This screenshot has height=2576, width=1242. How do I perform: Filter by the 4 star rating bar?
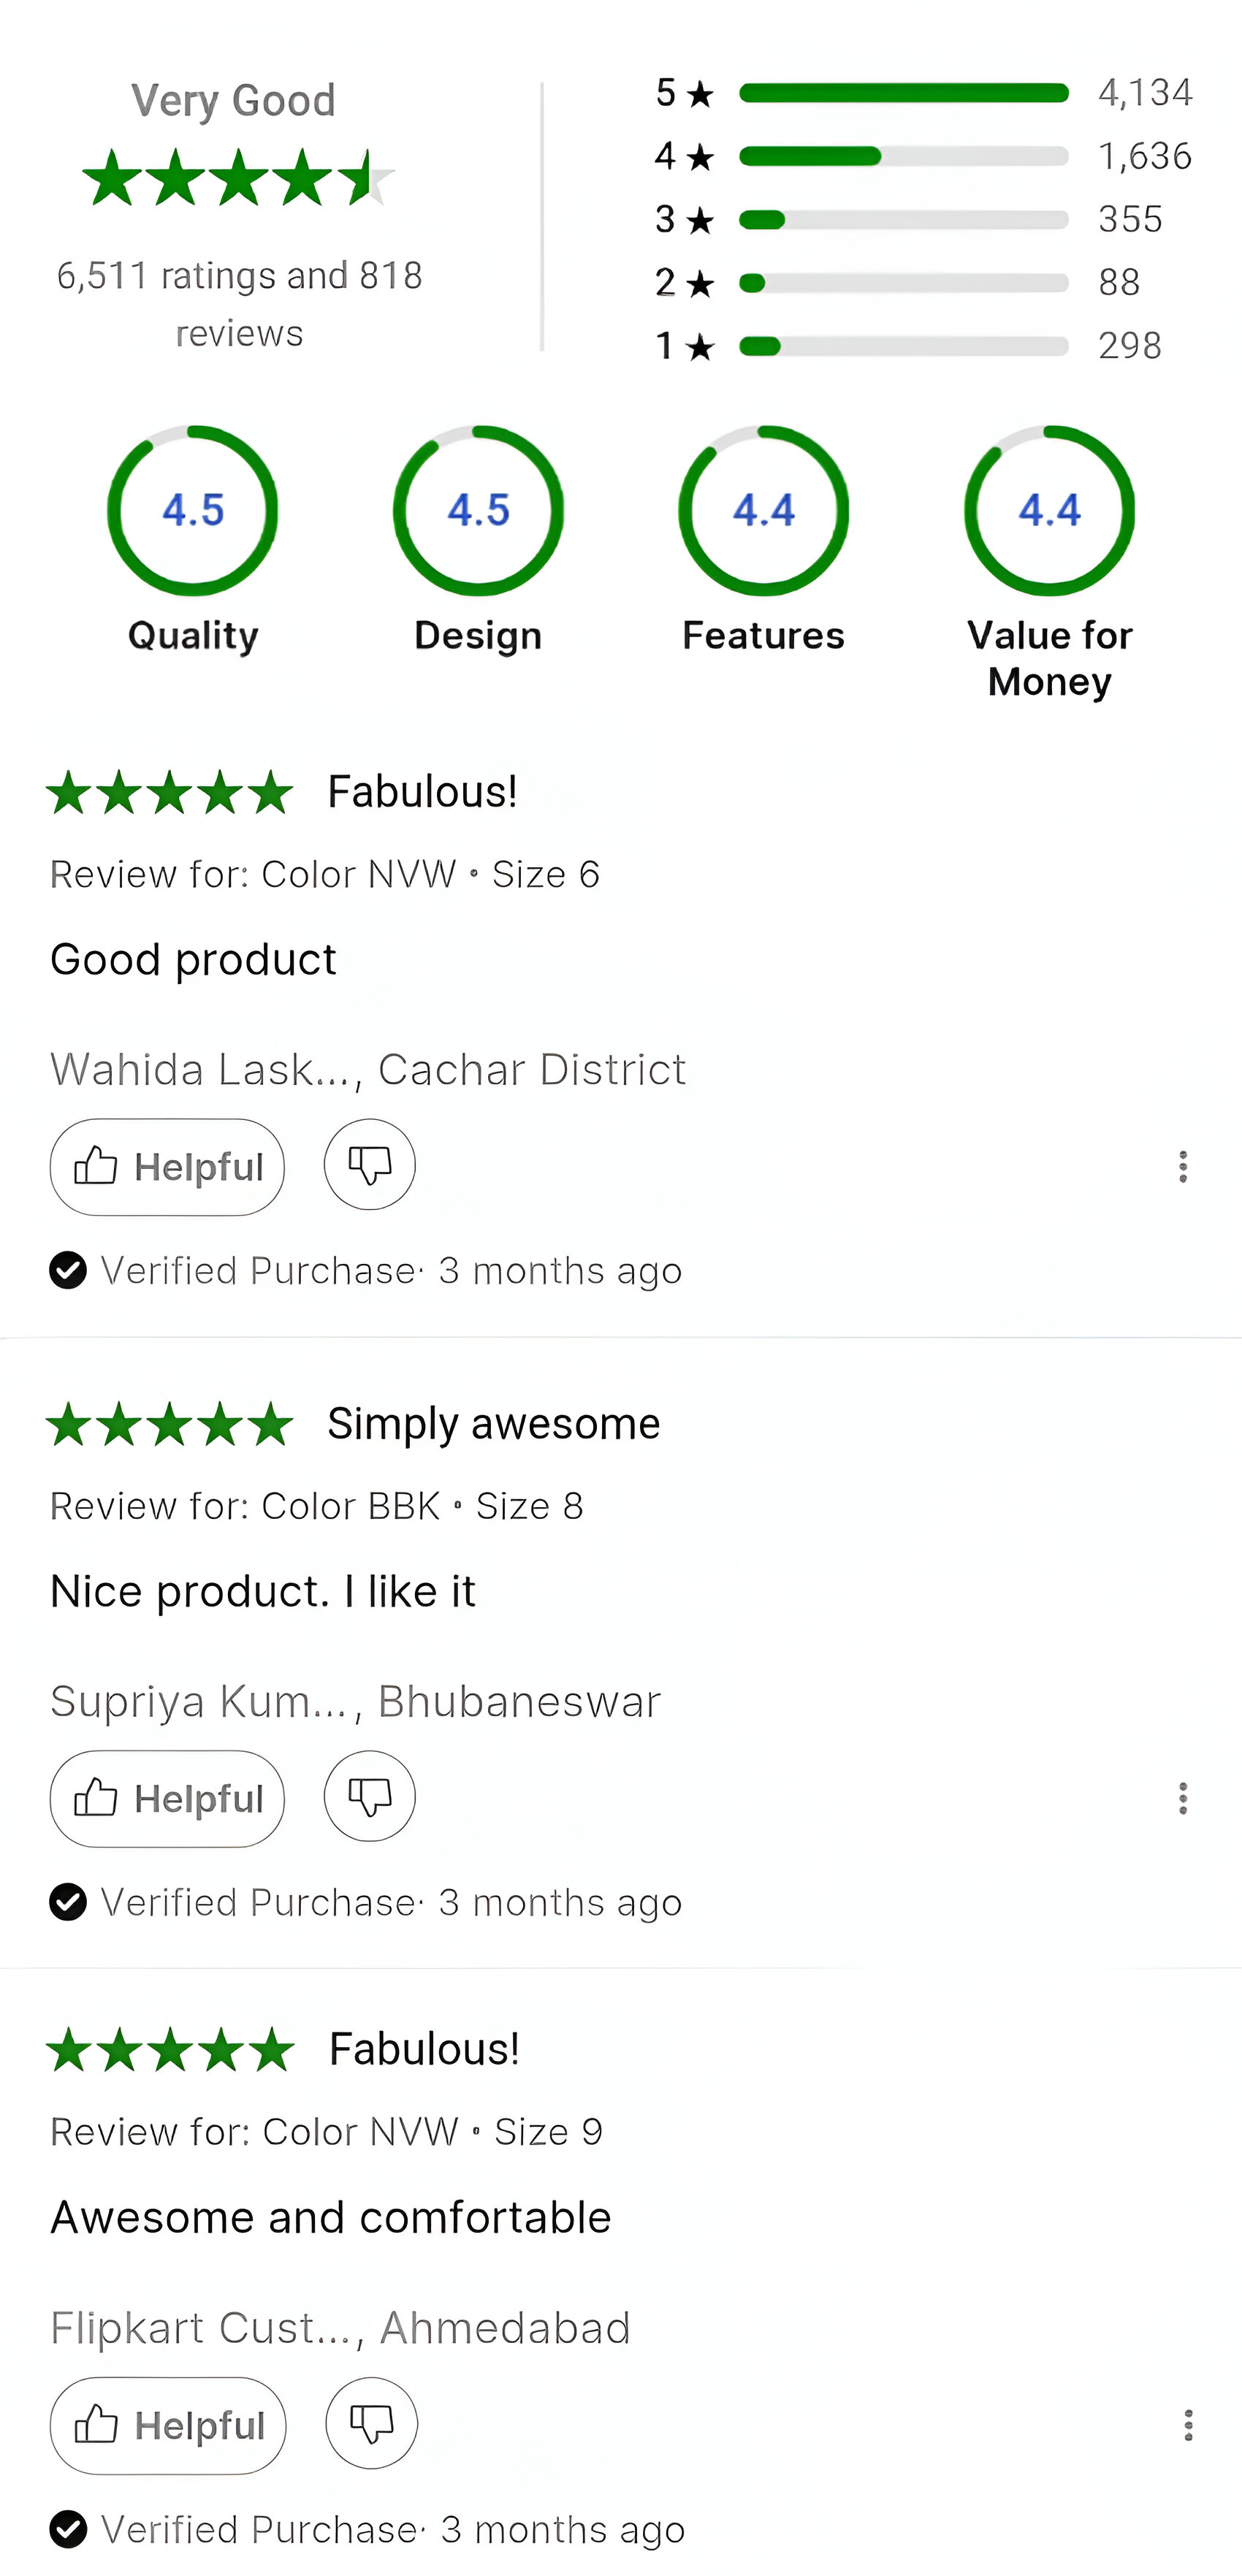(x=903, y=156)
